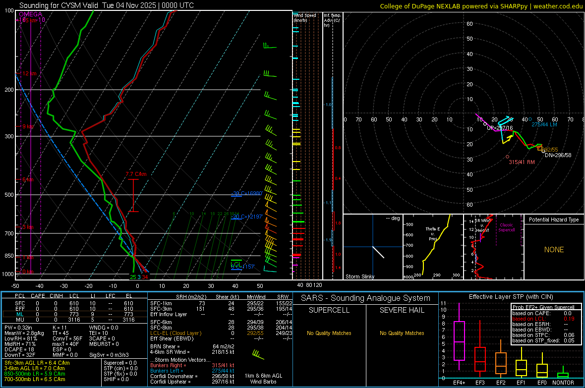This screenshot has width=585, height=388.
Task: Click the BRN Shear = 64 m2/s2 row
Action: (x=192, y=346)
